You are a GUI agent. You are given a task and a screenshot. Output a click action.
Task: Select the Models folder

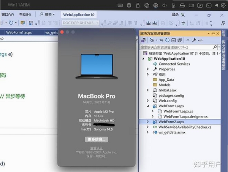[x=165, y=85]
